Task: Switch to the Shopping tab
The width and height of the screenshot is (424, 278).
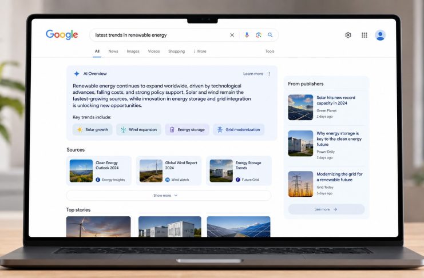Action: point(177,51)
